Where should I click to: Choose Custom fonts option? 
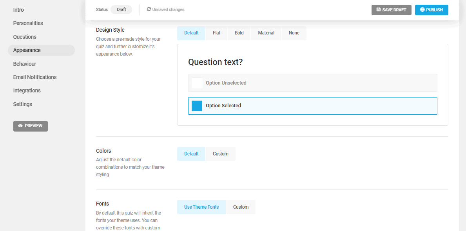(x=241, y=207)
